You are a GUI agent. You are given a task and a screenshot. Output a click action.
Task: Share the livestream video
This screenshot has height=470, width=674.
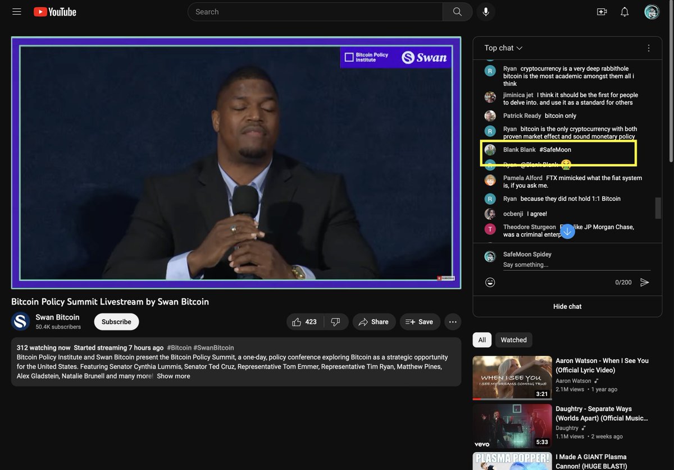coord(374,322)
